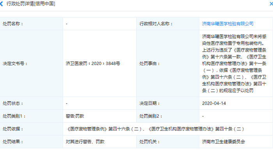Click the 处罚结果 label cell
Viewport: 273px width, 167px height.
31,142
